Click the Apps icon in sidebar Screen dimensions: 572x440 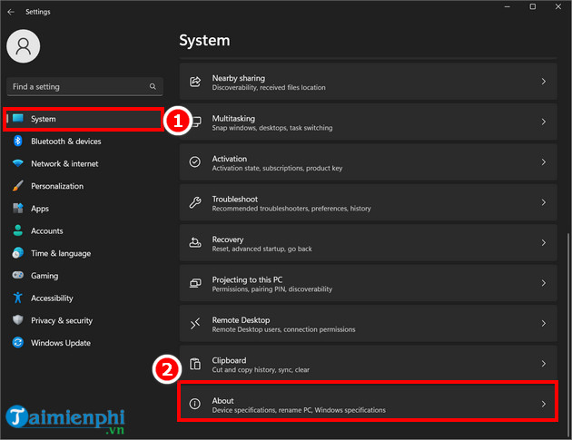click(x=18, y=208)
